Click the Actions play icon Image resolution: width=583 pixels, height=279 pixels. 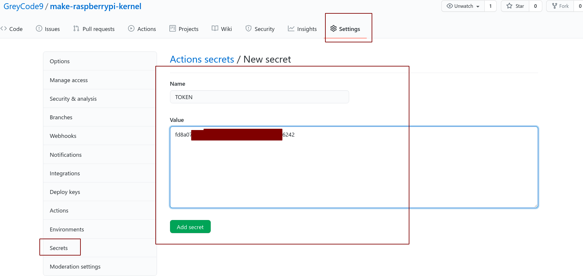tap(131, 29)
